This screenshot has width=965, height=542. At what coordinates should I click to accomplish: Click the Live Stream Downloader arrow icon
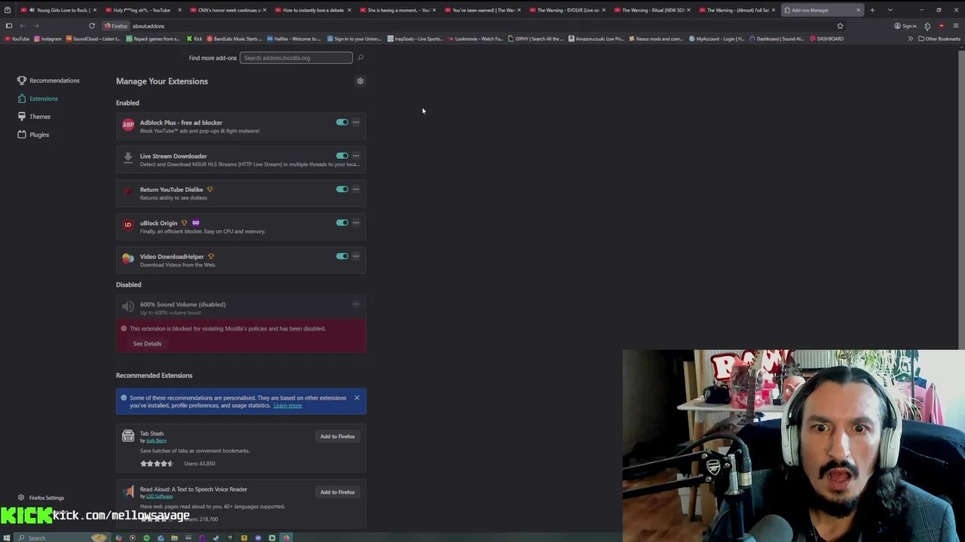coord(128,158)
